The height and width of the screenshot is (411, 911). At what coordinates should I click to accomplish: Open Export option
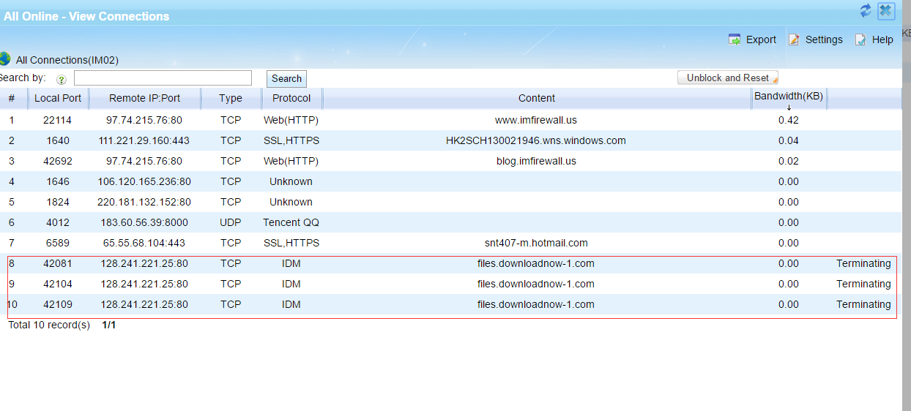761,39
